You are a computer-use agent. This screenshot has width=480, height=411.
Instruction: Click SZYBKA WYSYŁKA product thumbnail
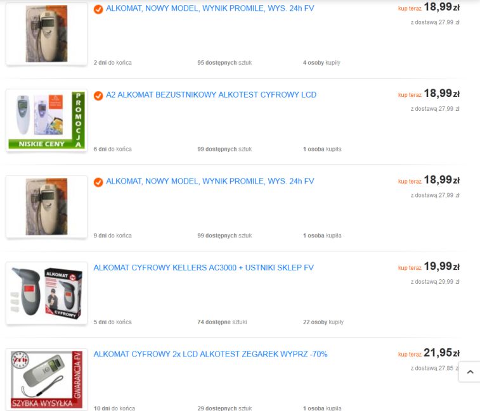[46, 379]
